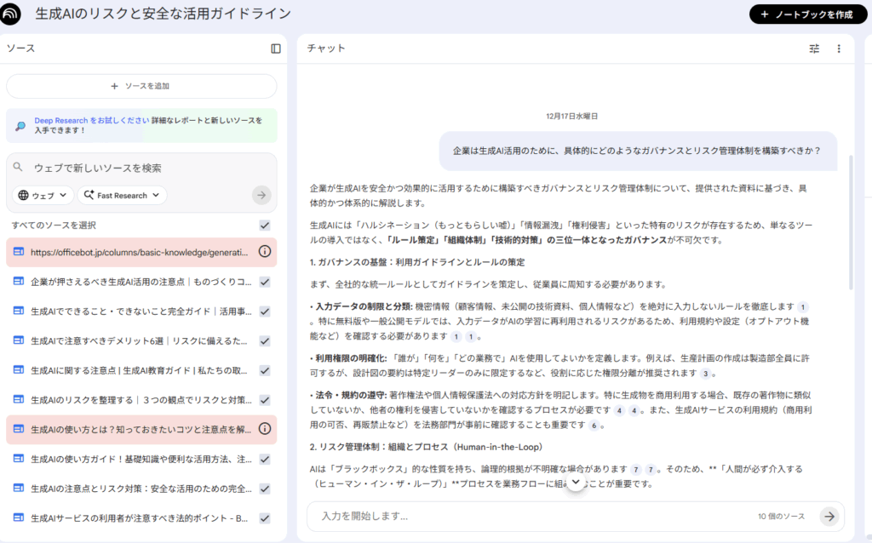Click the arrow icon to submit the web search
This screenshot has width=872, height=543.
coord(261,195)
